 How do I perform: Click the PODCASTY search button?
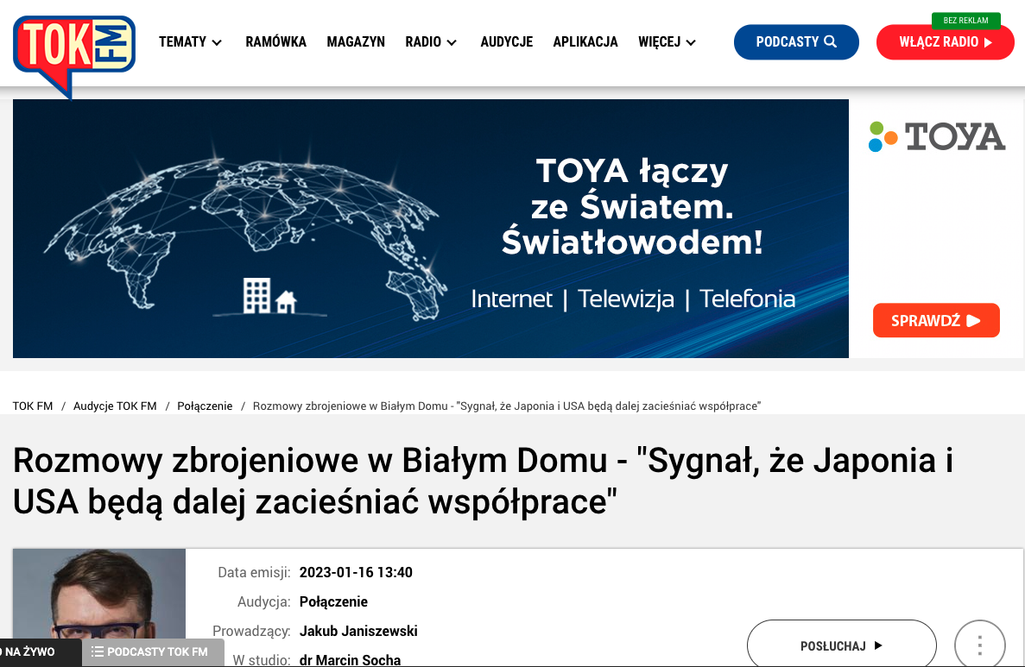(x=796, y=41)
